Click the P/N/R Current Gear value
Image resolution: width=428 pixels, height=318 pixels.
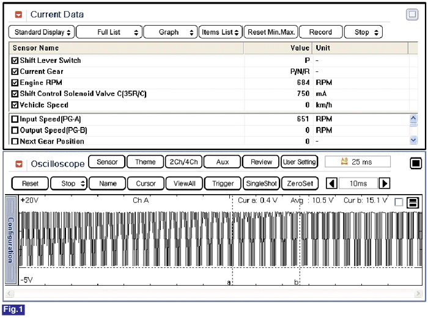(x=300, y=71)
